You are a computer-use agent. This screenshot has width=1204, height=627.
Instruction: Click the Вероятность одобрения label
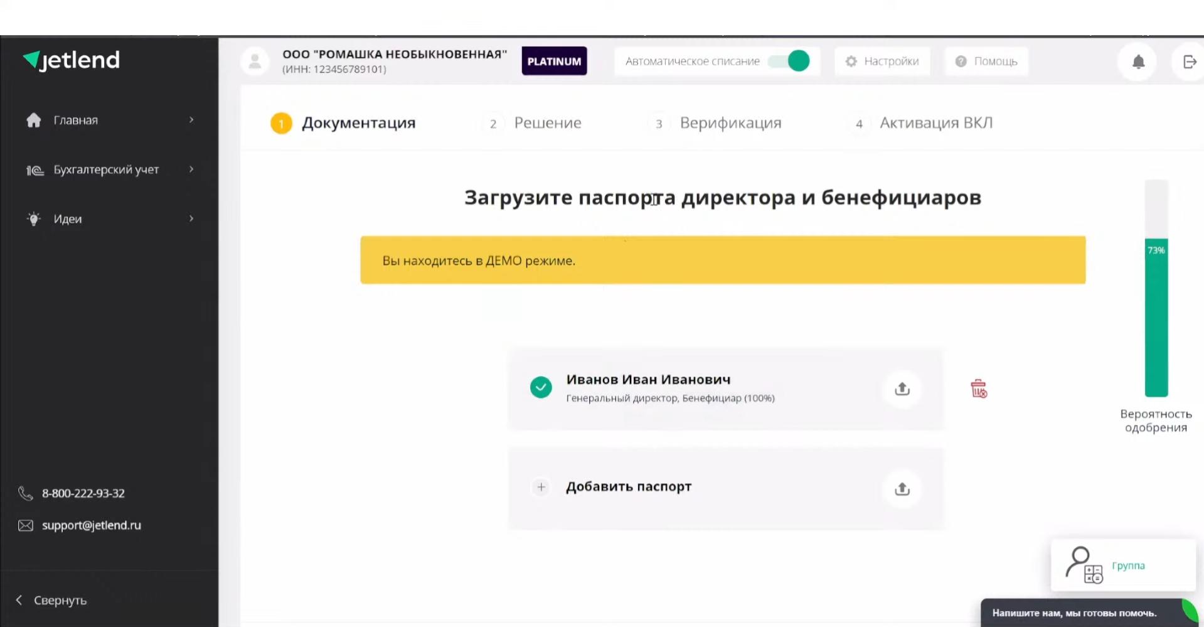[x=1156, y=421]
